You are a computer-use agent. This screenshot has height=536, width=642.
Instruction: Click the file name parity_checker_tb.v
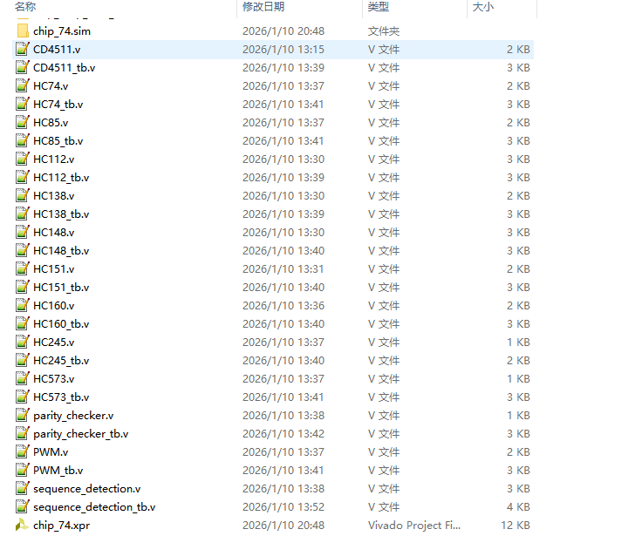click(x=80, y=434)
